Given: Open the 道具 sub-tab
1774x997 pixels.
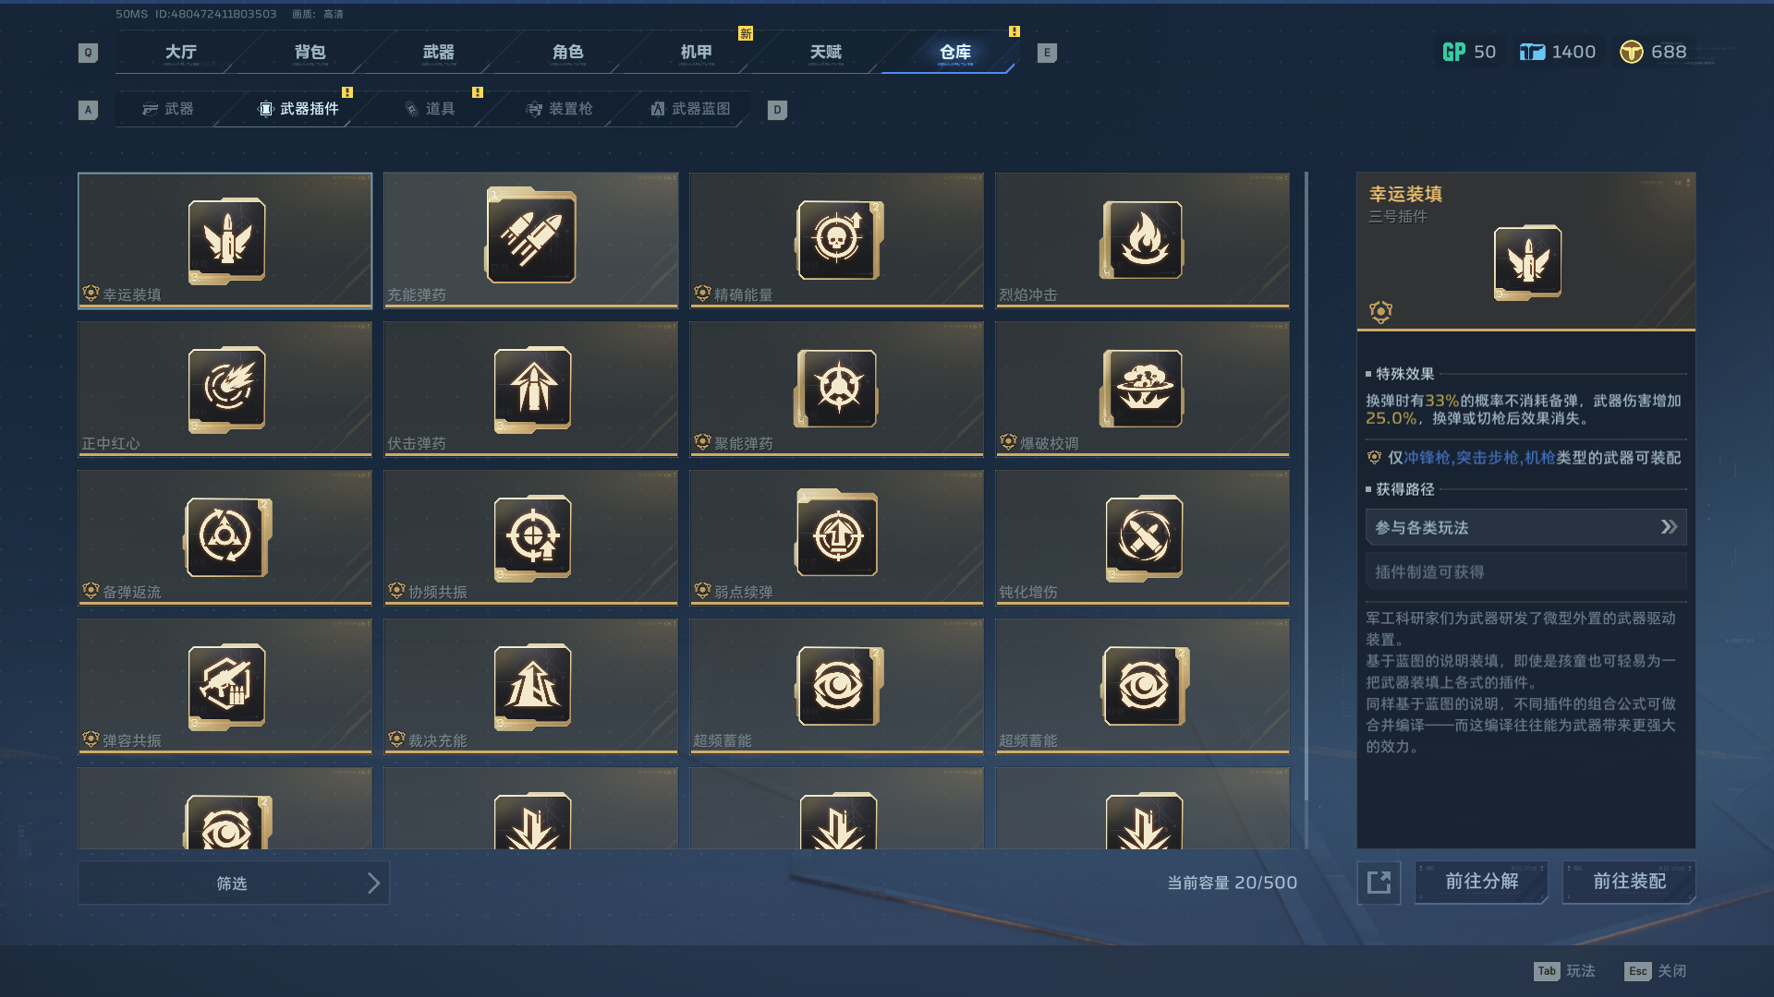Looking at the screenshot, I should pyautogui.click(x=431, y=109).
